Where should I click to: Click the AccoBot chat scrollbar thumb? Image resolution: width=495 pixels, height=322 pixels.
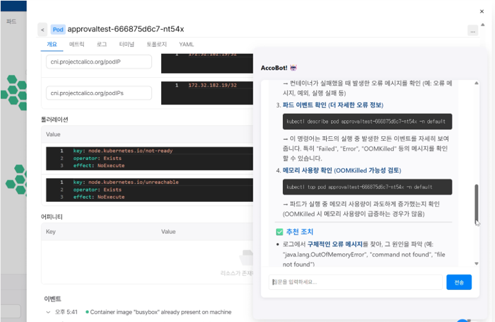[476, 203]
